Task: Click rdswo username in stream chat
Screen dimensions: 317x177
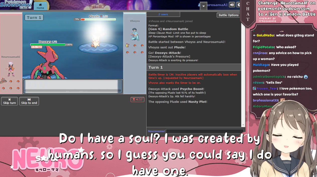Action: point(258,83)
